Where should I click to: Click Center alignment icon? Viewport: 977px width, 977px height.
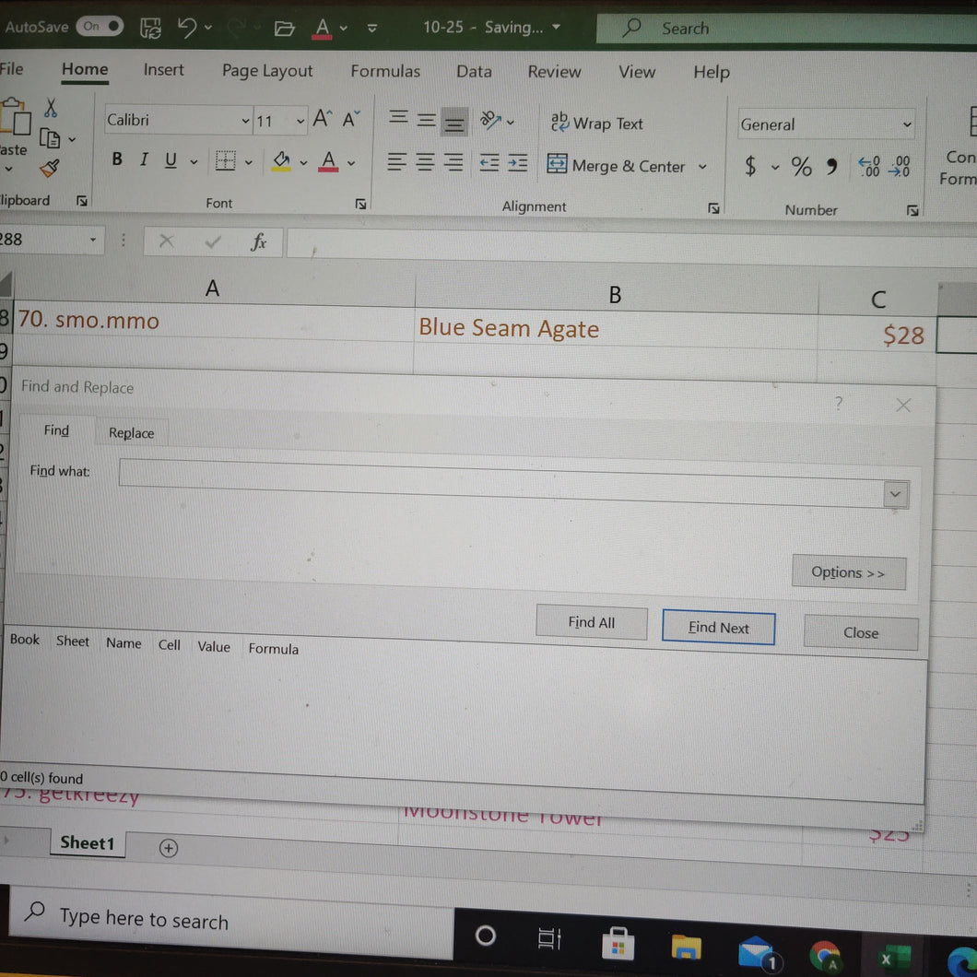pyautogui.click(x=426, y=162)
